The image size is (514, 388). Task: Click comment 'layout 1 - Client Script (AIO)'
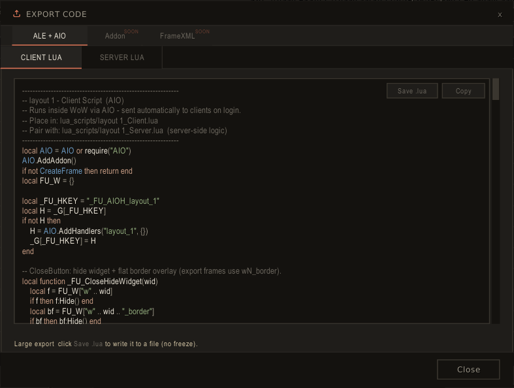point(73,101)
